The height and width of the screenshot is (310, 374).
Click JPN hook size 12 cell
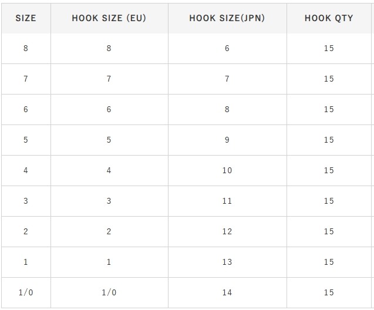pyautogui.click(x=227, y=231)
